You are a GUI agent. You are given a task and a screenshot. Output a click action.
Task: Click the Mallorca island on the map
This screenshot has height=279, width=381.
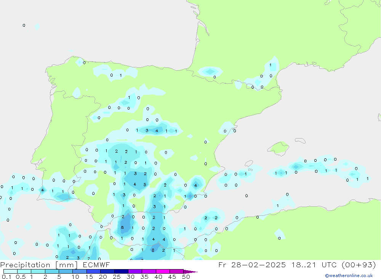coord(279,148)
